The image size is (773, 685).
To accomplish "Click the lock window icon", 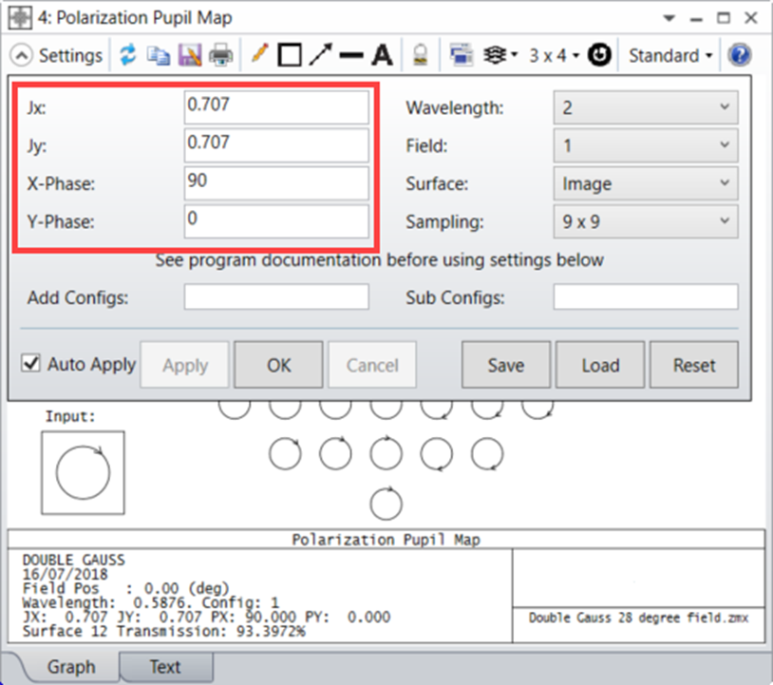I will click(x=419, y=55).
